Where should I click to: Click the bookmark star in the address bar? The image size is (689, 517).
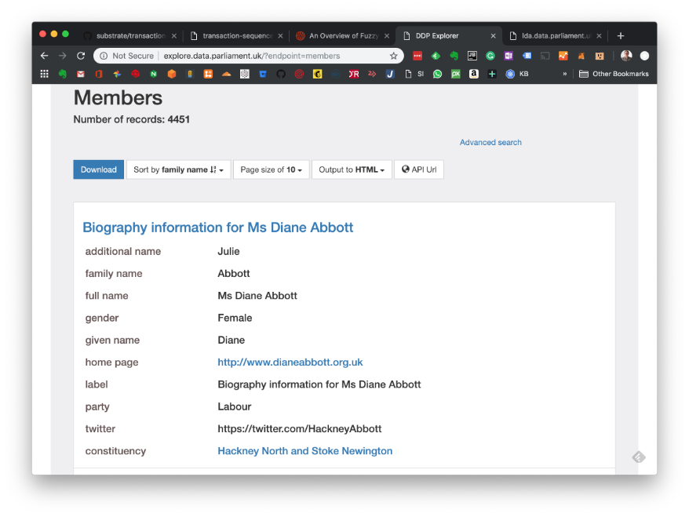(394, 56)
